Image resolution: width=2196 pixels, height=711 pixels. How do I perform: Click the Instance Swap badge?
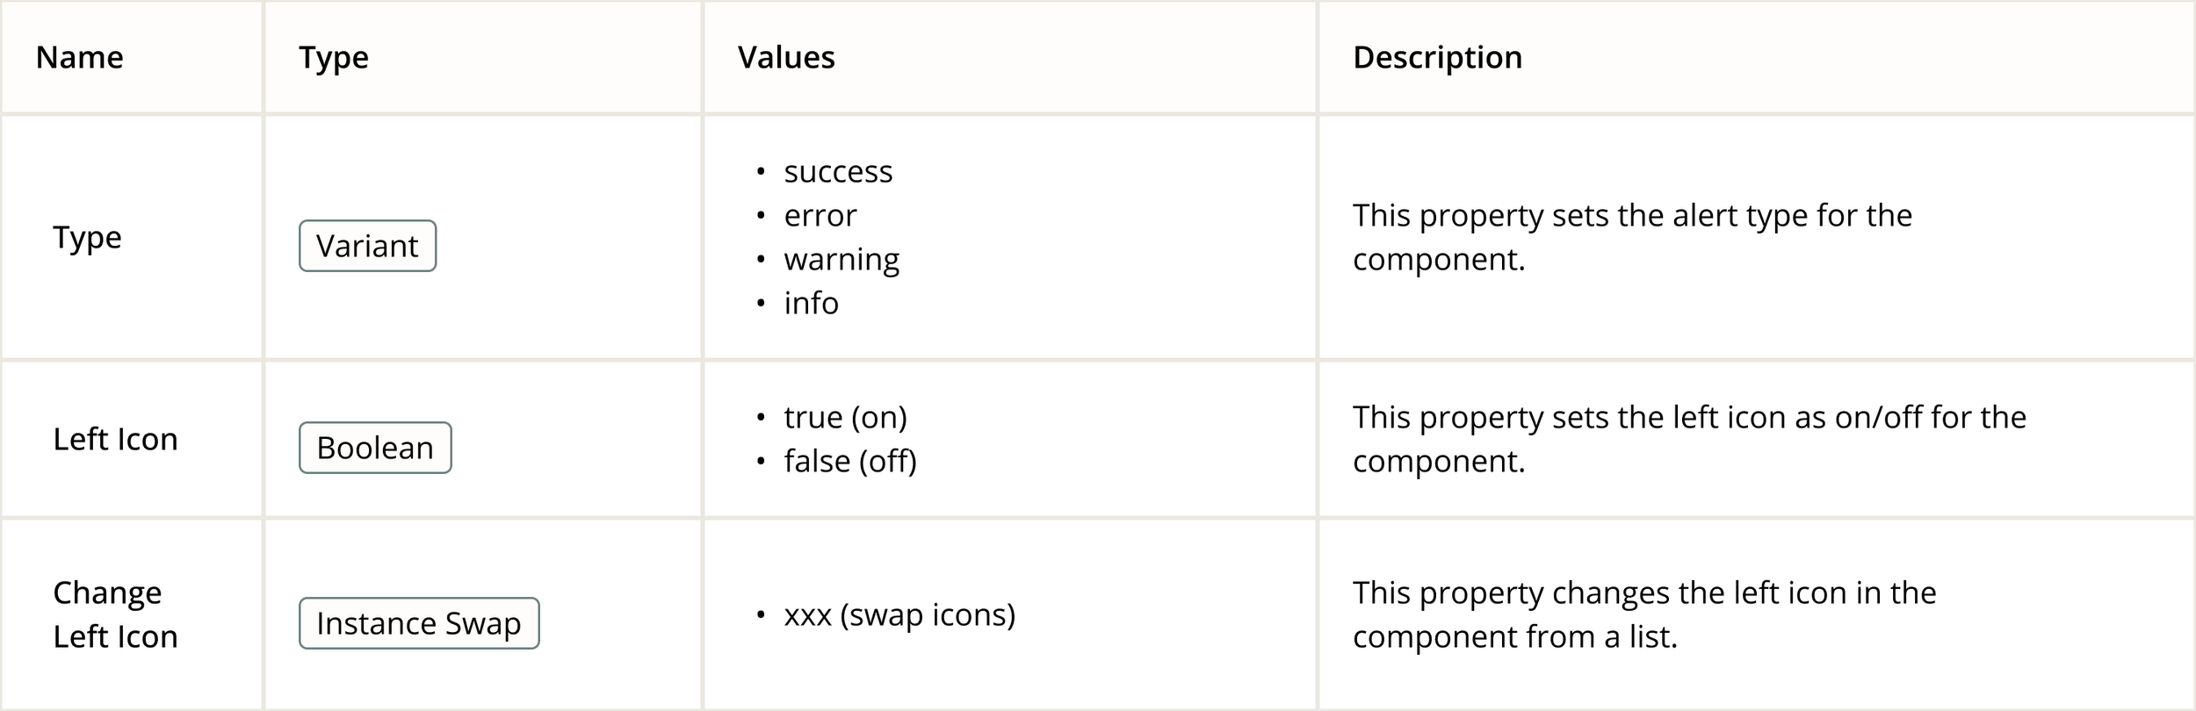[x=419, y=623]
